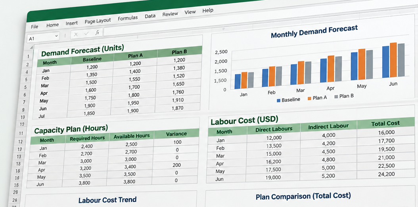Click the blue Baseline legend swatch
This screenshot has height=207, width=418.
point(279,101)
